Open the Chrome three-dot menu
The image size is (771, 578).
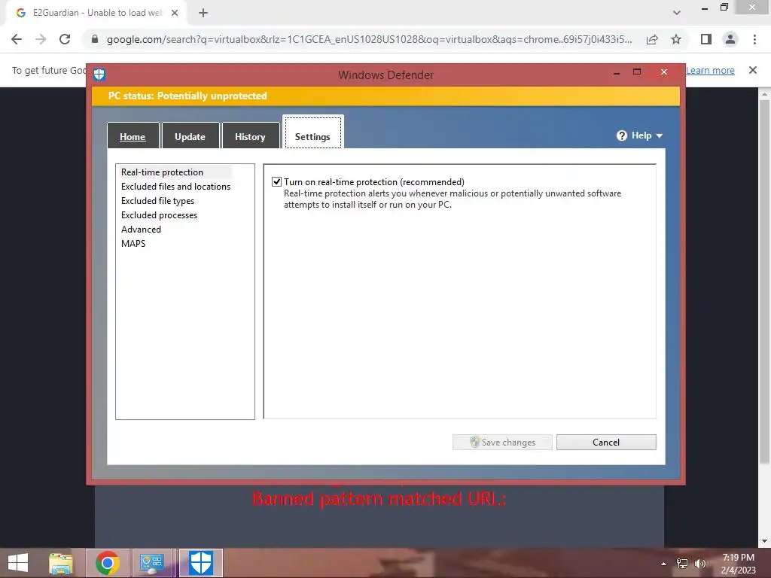click(x=754, y=39)
